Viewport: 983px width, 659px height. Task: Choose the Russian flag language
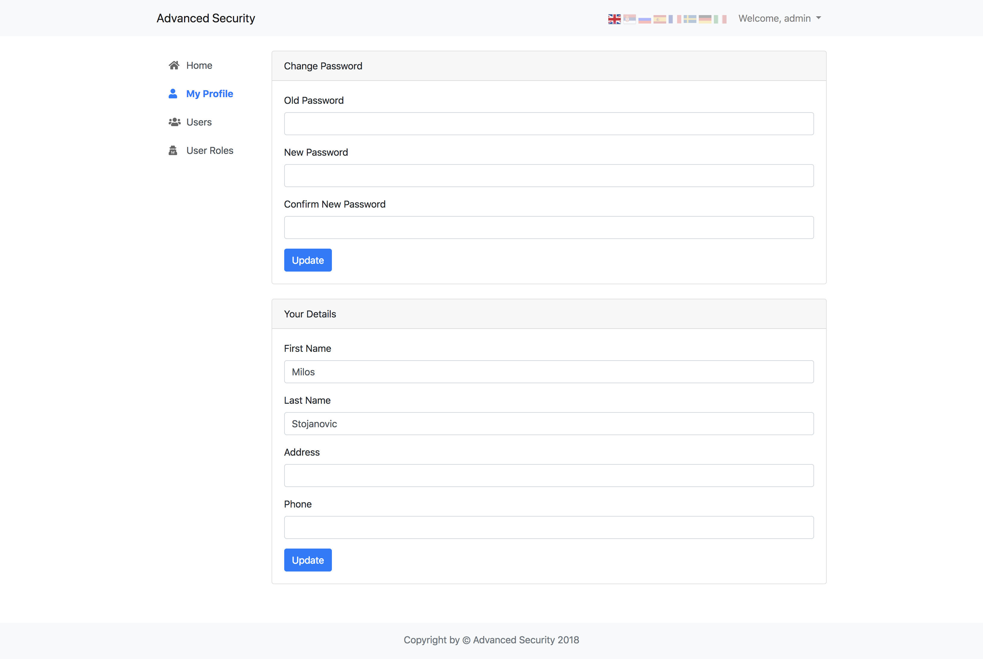(644, 19)
